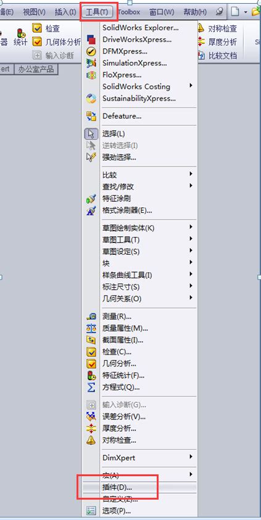Image resolution: width=261 pixels, height=520 pixels.
Task: Click 比较文档 in the ribbon toolbar
Action: [222, 56]
